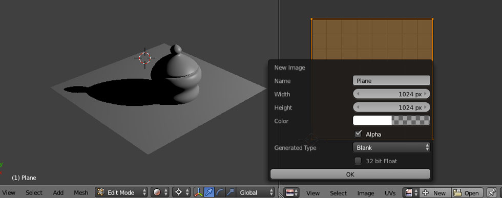This screenshot has height=198, width=502.
Task: Select the translate manipulator arrow icon
Action: 209,192
